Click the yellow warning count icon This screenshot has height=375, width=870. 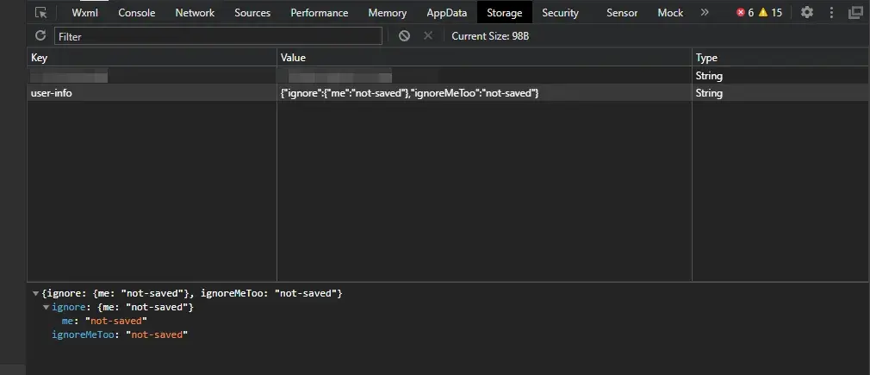tap(763, 13)
